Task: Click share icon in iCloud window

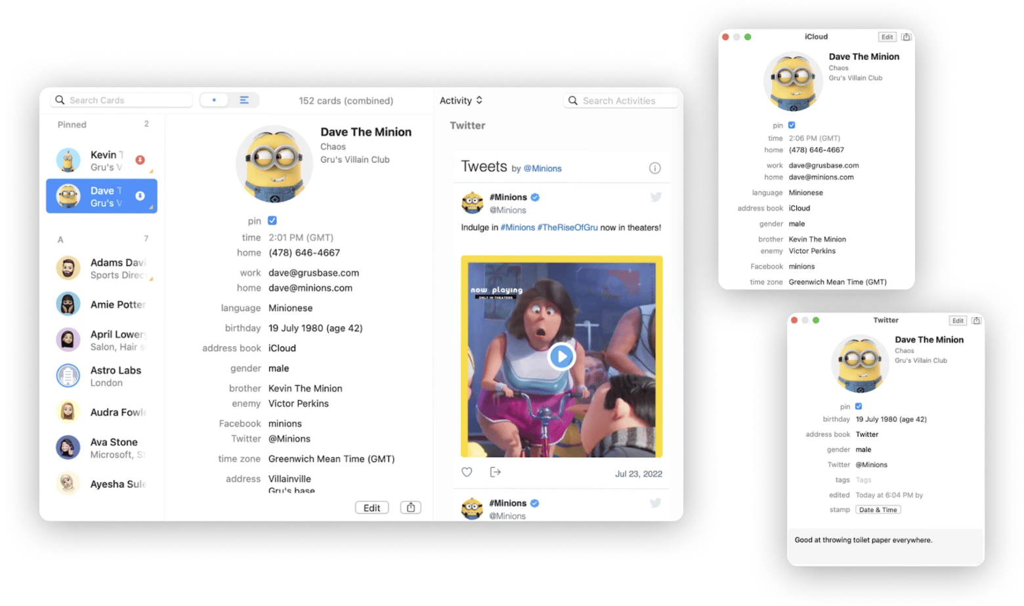Action: (x=907, y=37)
